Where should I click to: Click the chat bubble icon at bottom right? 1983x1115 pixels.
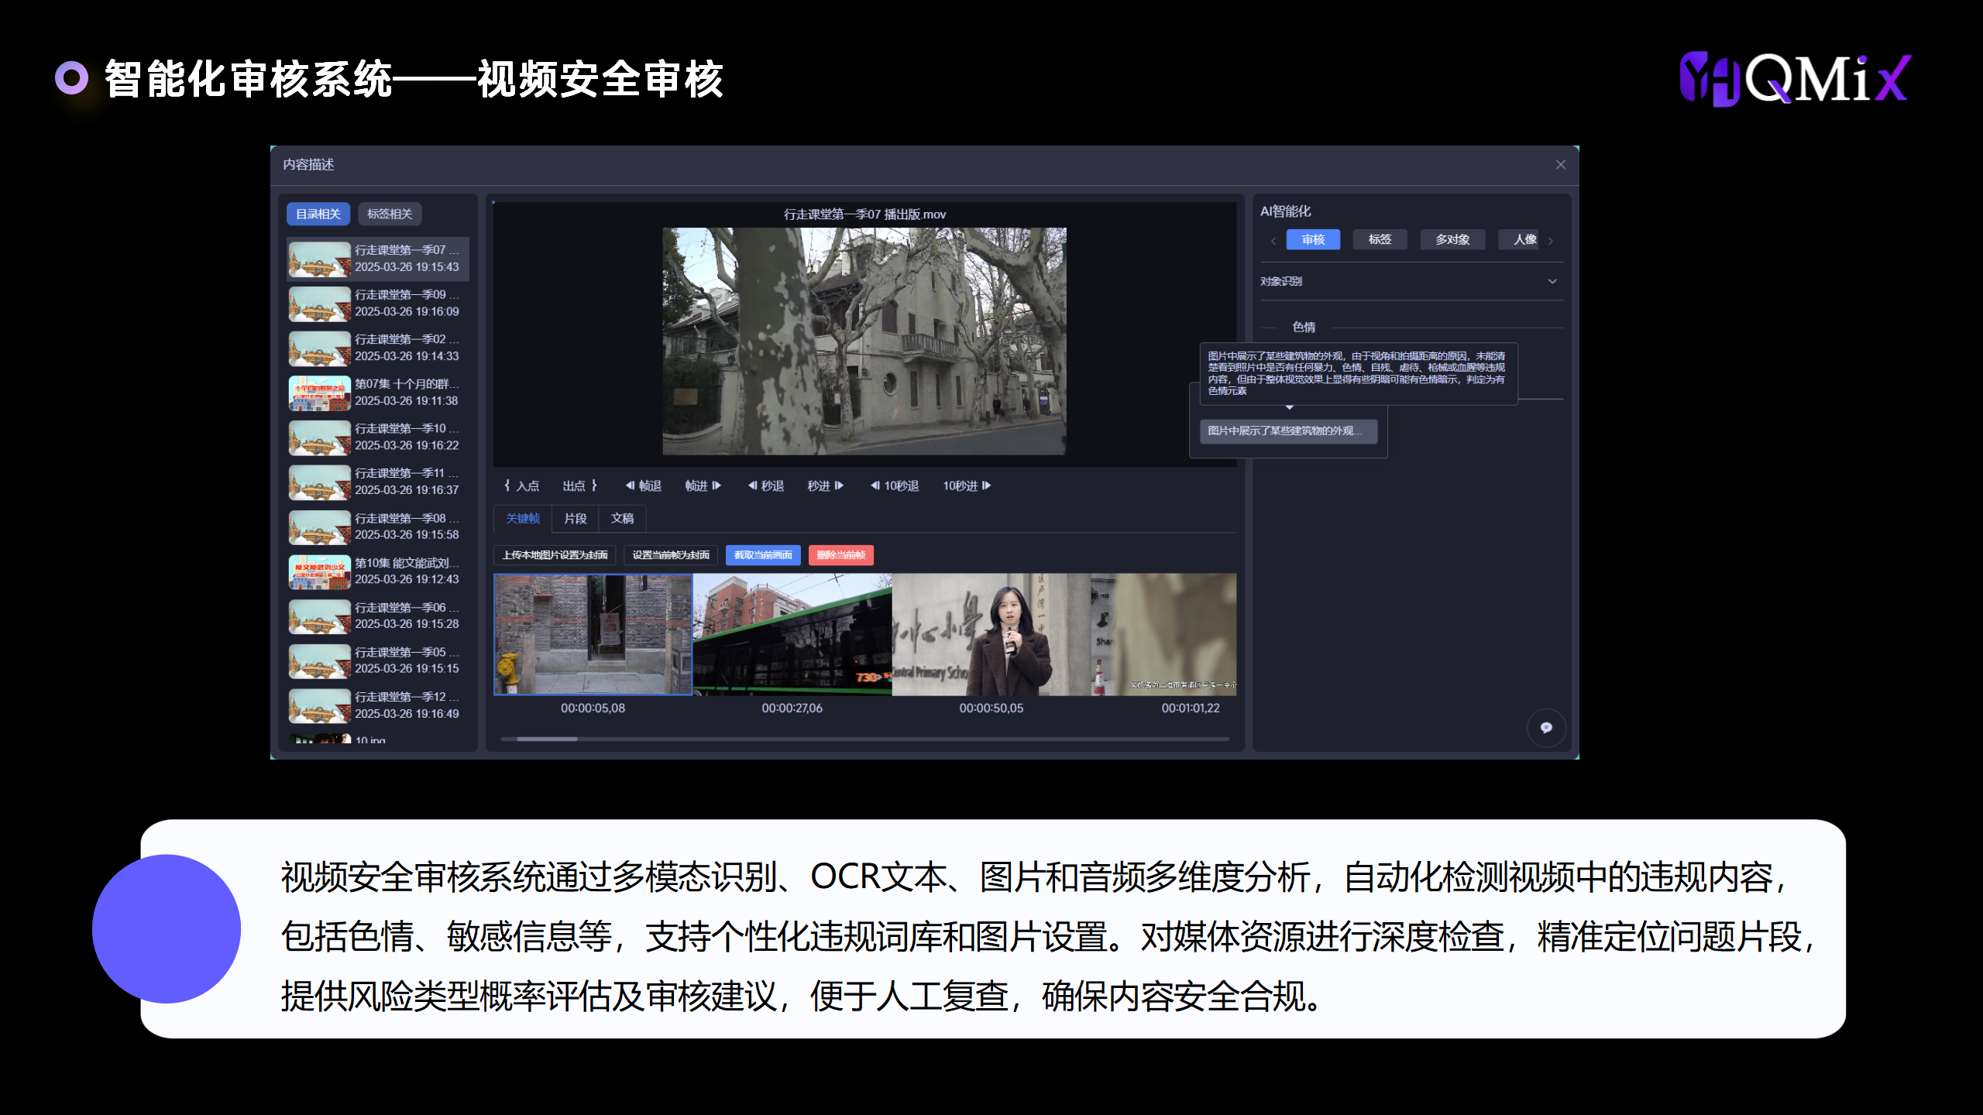pyautogui.click(x=1546, y=727)
